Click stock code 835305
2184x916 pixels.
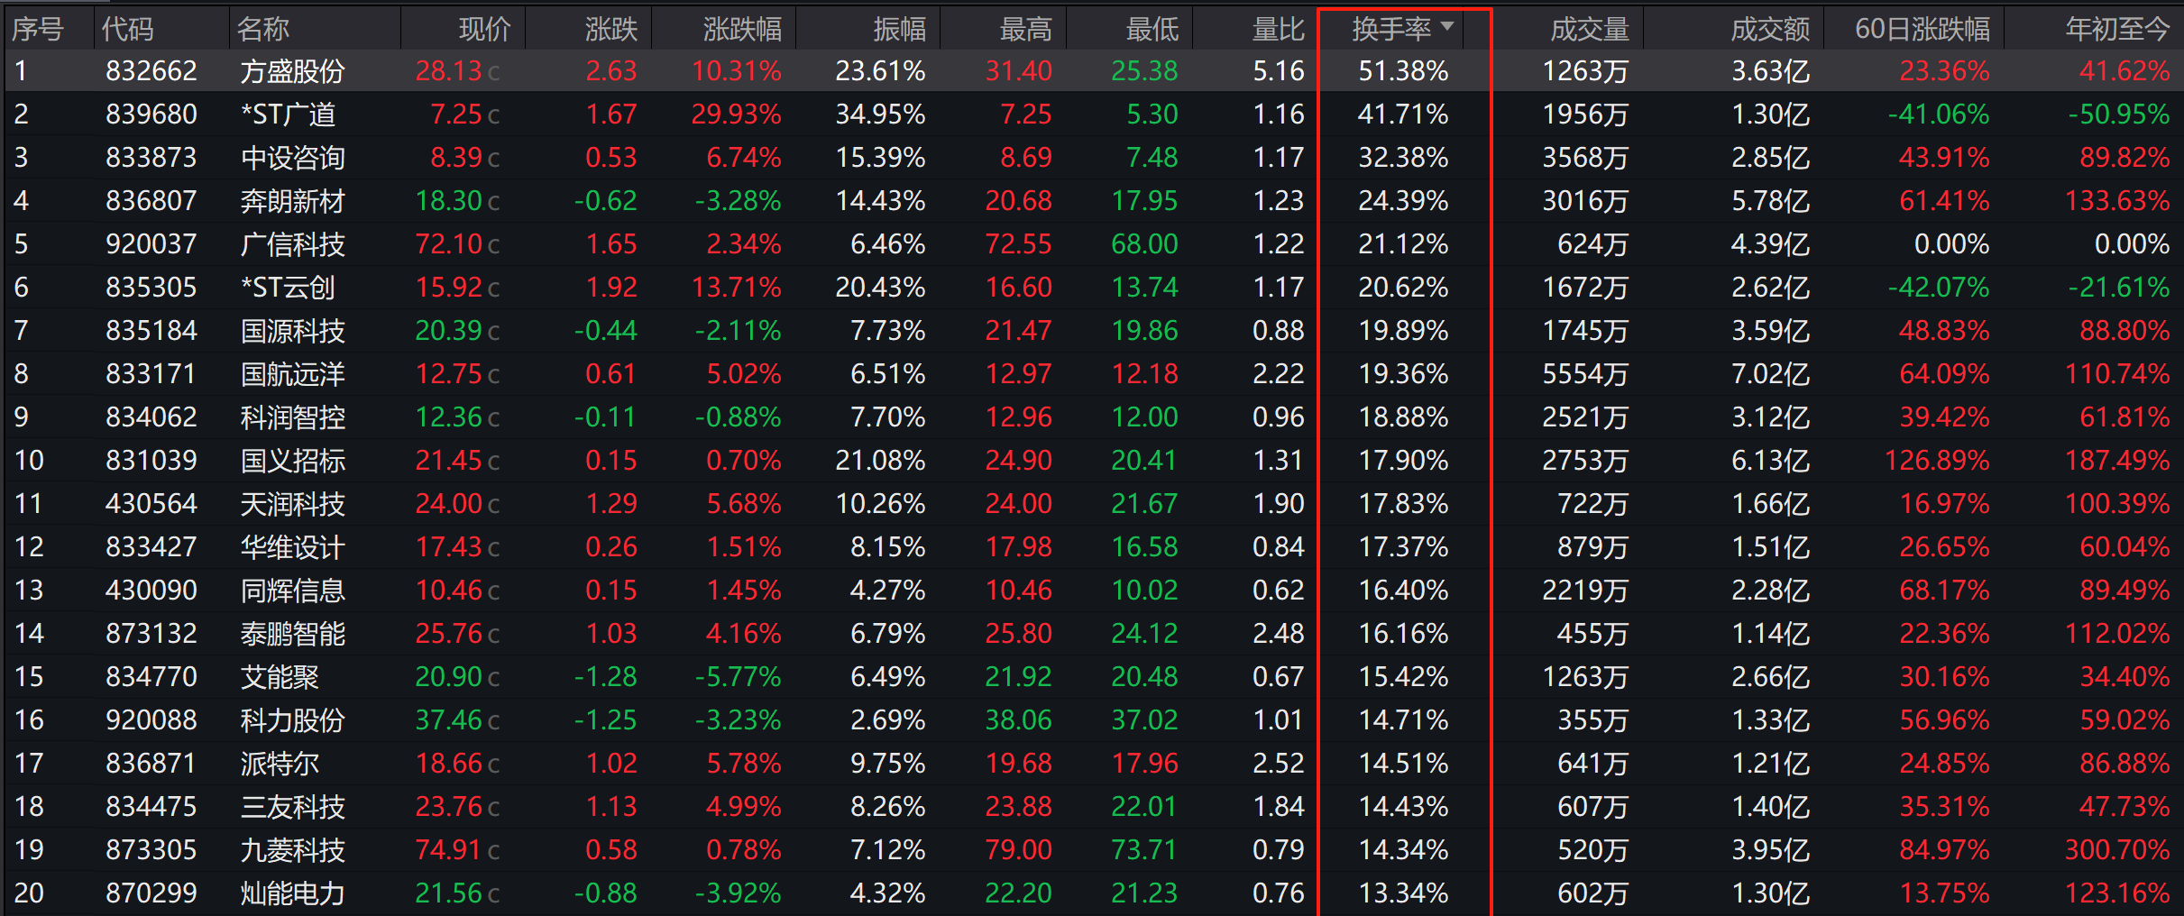coord(151,288)
